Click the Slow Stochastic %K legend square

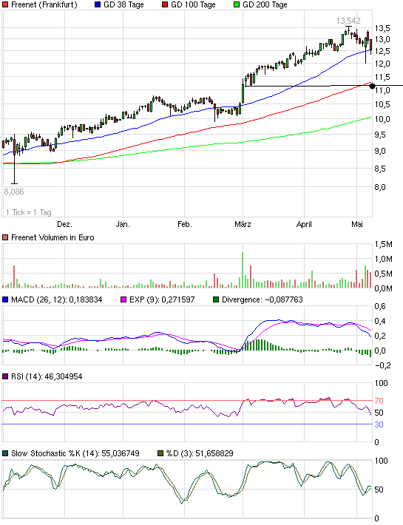[5, 453]
